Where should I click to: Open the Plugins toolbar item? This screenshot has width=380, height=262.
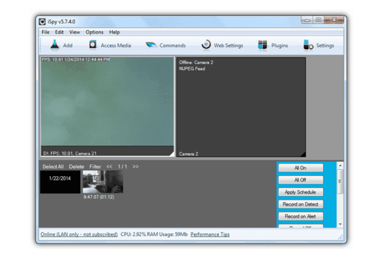point(273,45)
